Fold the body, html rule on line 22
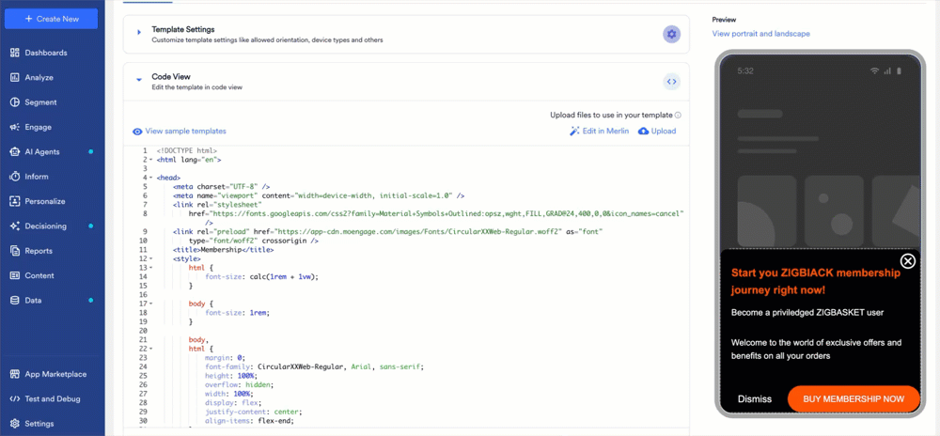940x436 pixels. pos(150,348)
